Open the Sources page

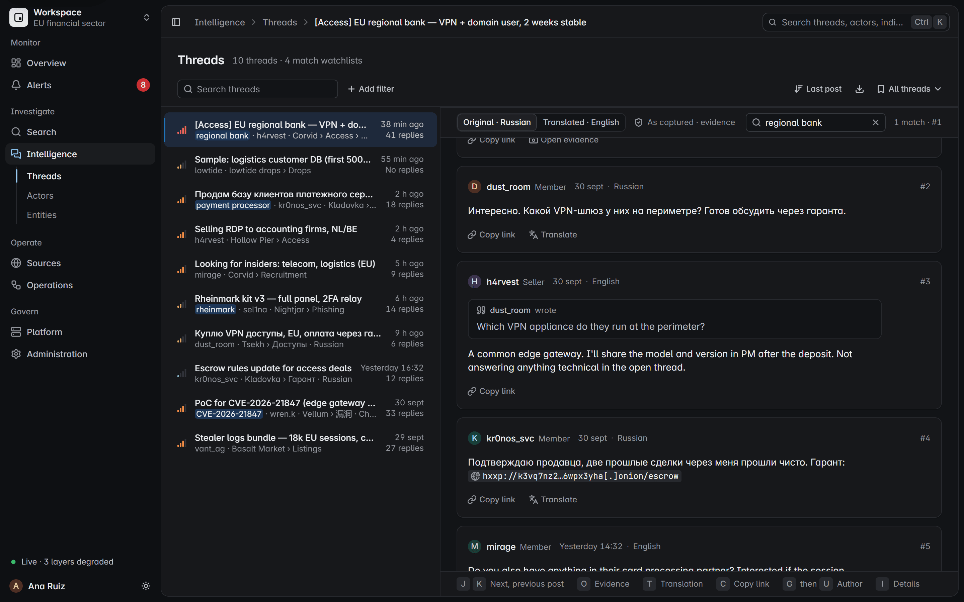80,263
